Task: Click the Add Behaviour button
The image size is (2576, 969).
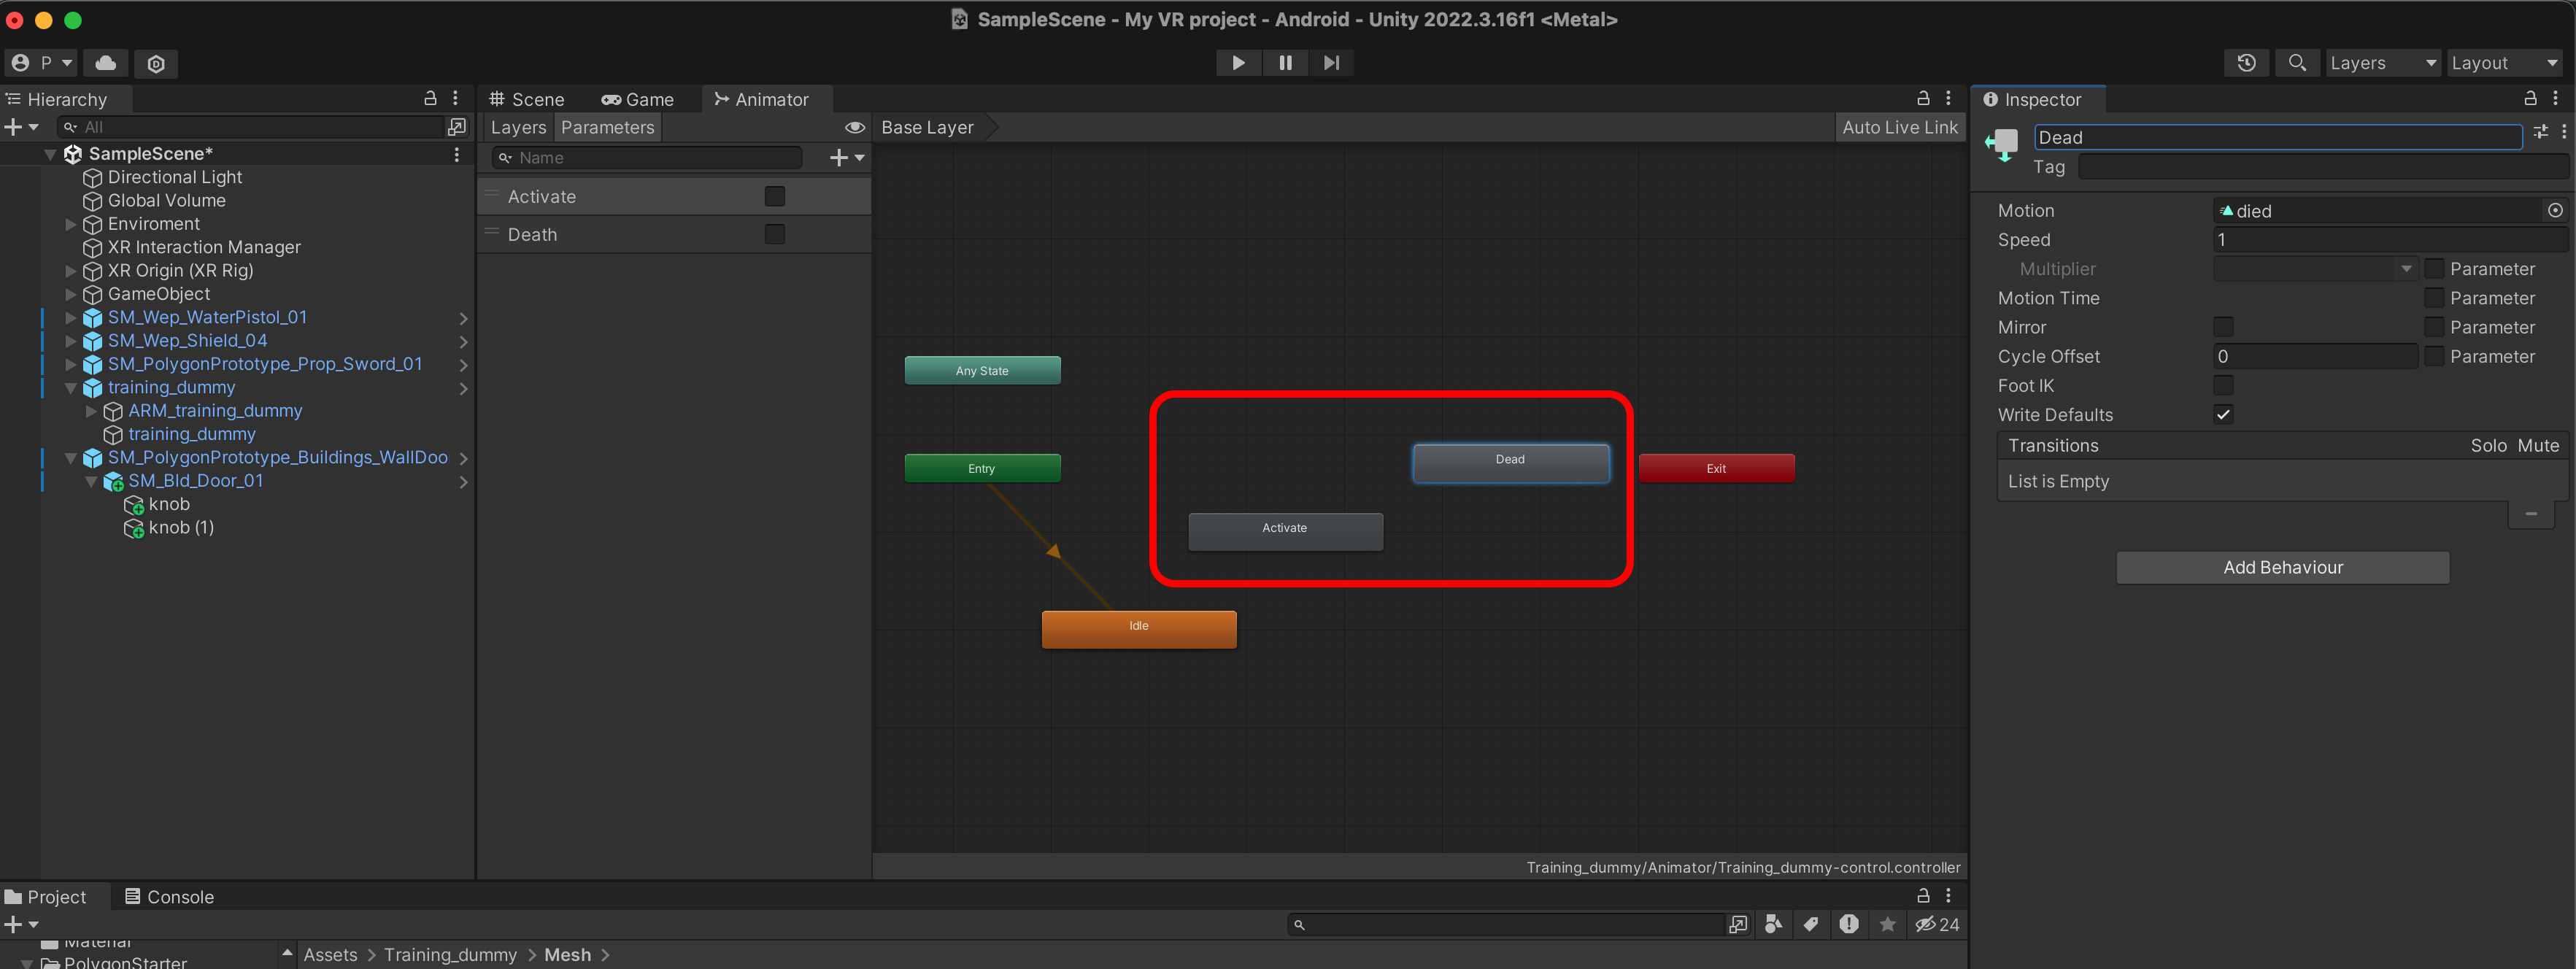Action: [x=2282, y=567]
